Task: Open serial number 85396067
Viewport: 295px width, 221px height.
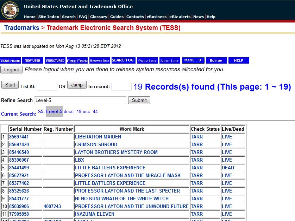Action: tap(19, 160)
